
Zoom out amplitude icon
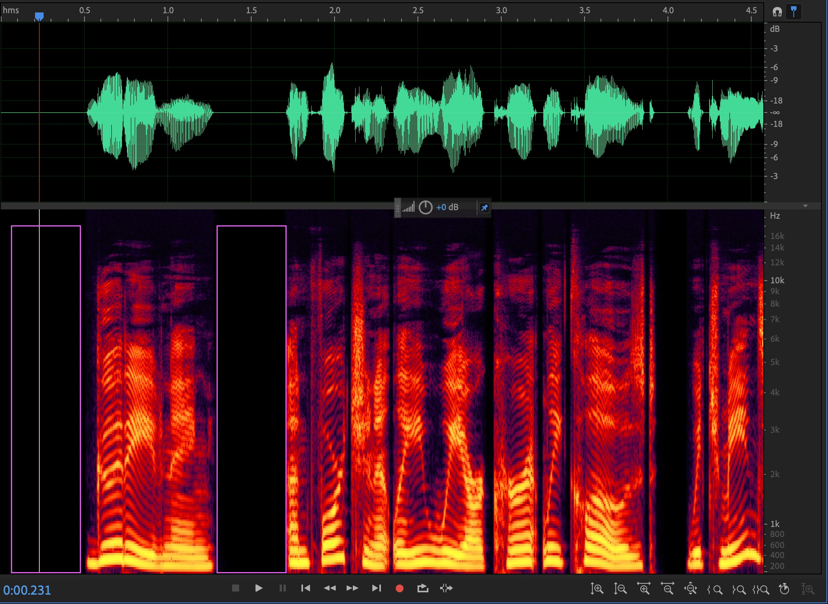coord(620,589)
